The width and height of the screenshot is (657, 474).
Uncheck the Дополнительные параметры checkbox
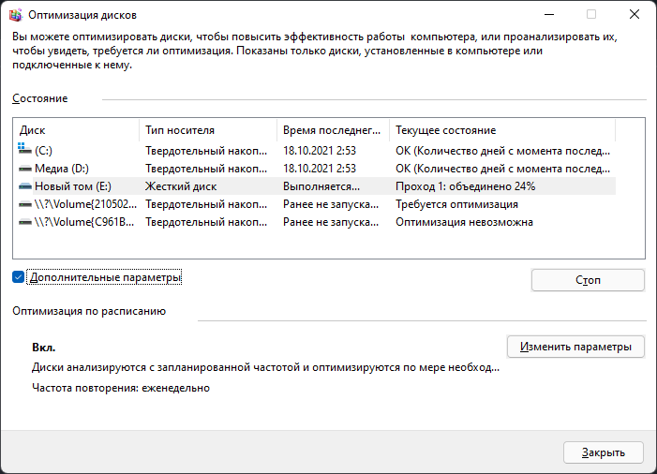coord(18,277)
